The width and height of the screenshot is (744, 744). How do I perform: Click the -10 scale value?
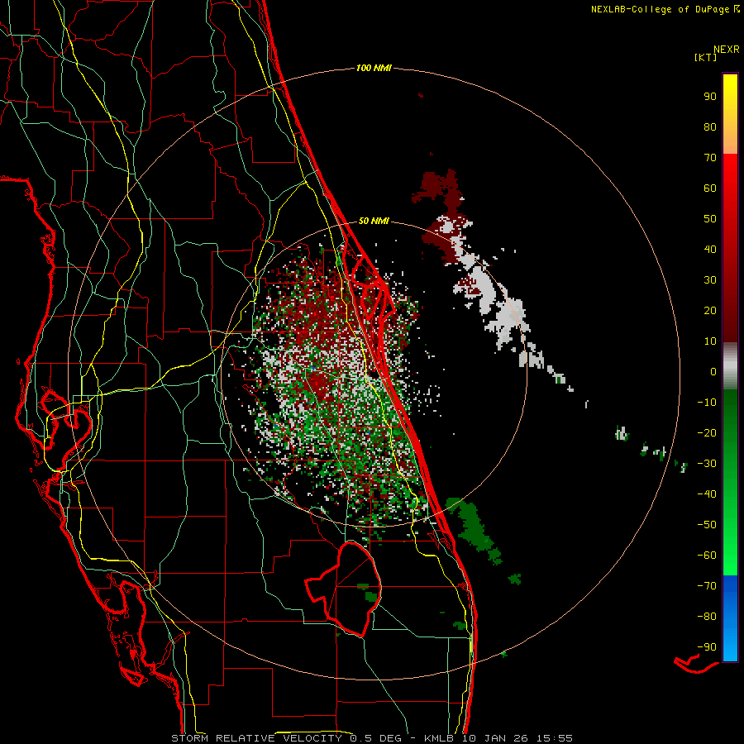[707, 403]
